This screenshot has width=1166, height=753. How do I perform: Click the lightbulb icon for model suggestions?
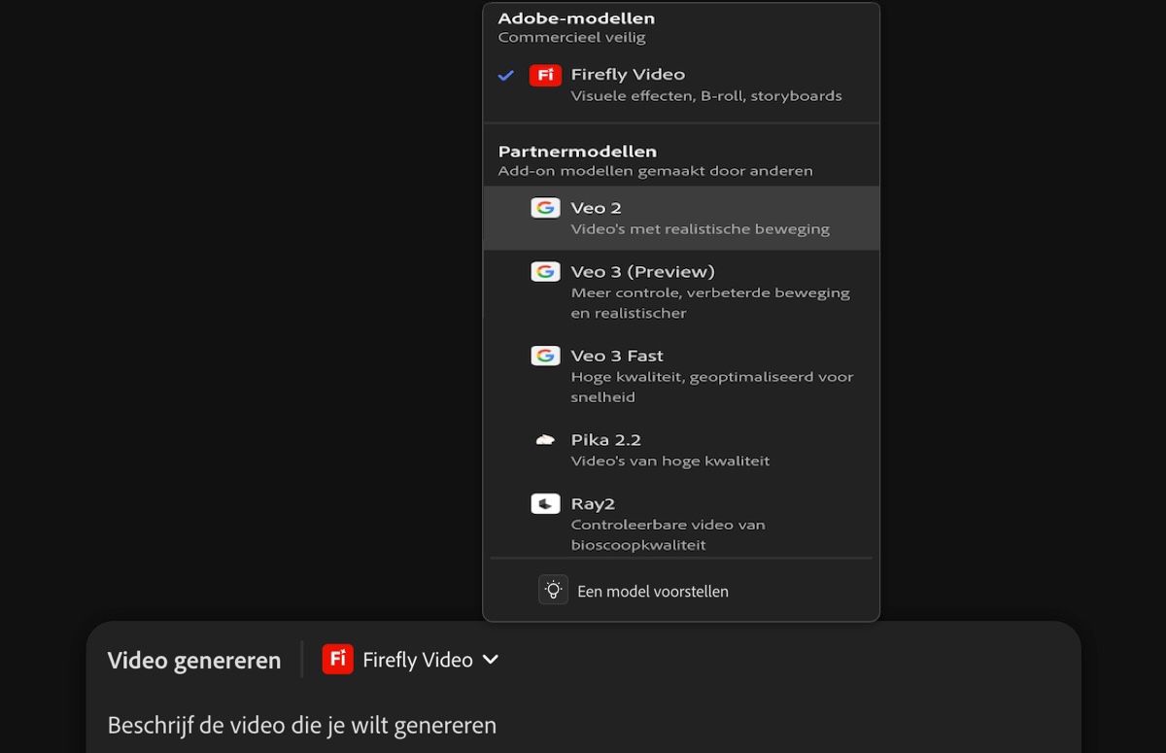point(552,589)
